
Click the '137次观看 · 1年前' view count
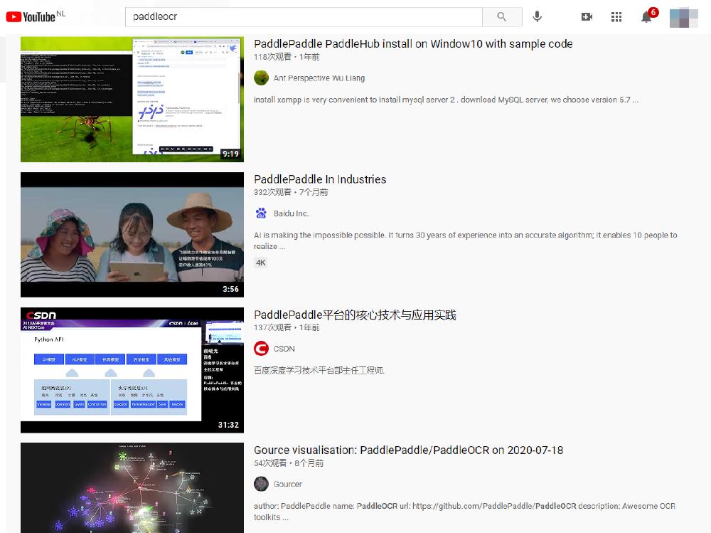pyautogui.click(x=287, y=327)
